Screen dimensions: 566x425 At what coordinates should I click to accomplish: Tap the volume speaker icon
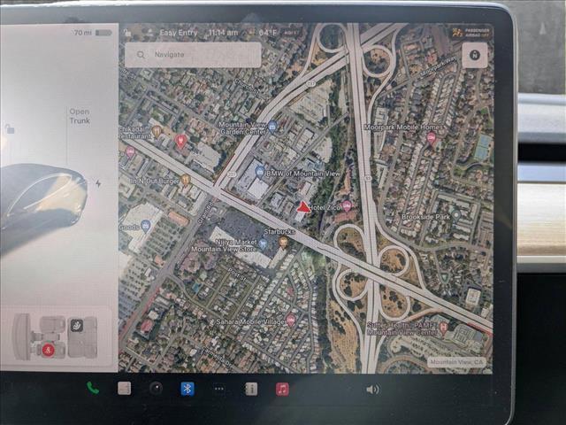[372, 390]
